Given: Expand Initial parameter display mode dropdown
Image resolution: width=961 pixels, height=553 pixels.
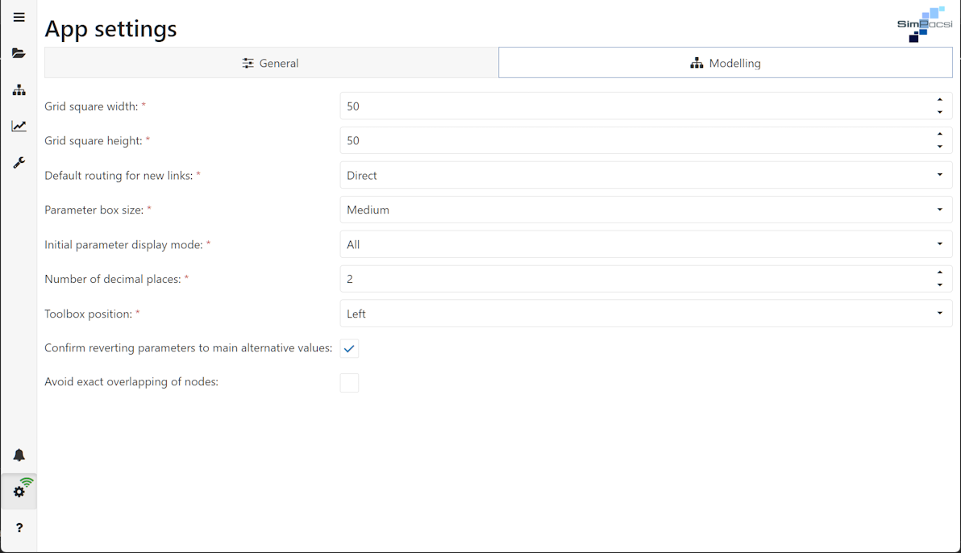Looking at the screenshot, I should pos(645,244).
